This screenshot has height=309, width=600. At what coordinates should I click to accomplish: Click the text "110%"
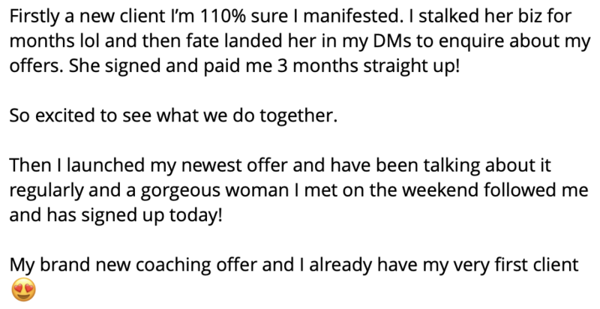tap(223, 16)
